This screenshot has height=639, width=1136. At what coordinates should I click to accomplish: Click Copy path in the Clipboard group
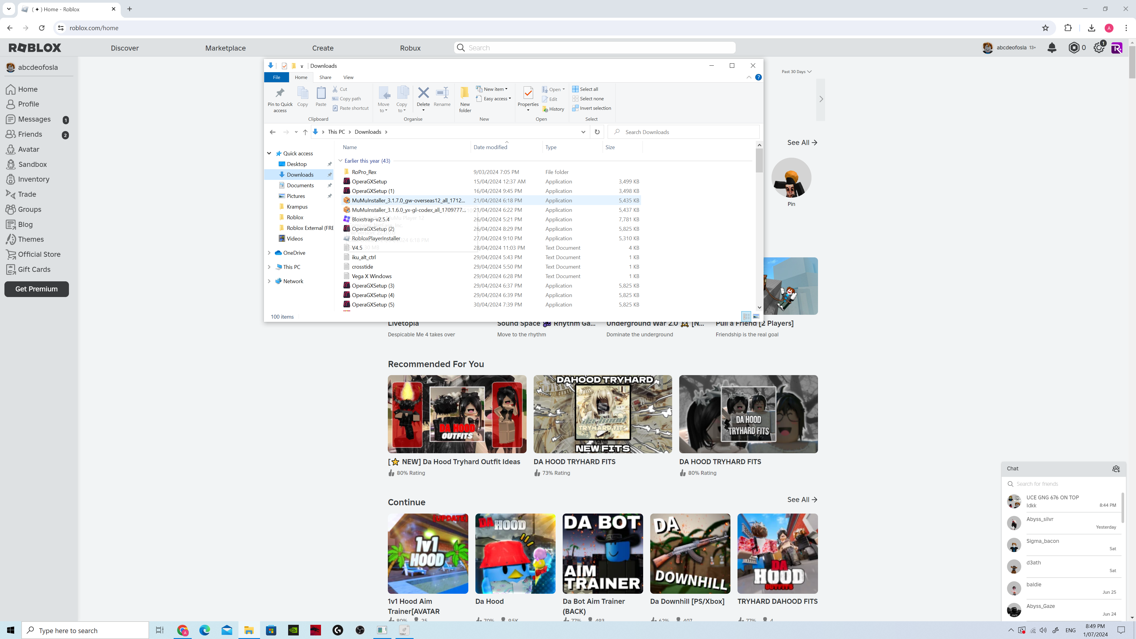click(x=347, y=99)
